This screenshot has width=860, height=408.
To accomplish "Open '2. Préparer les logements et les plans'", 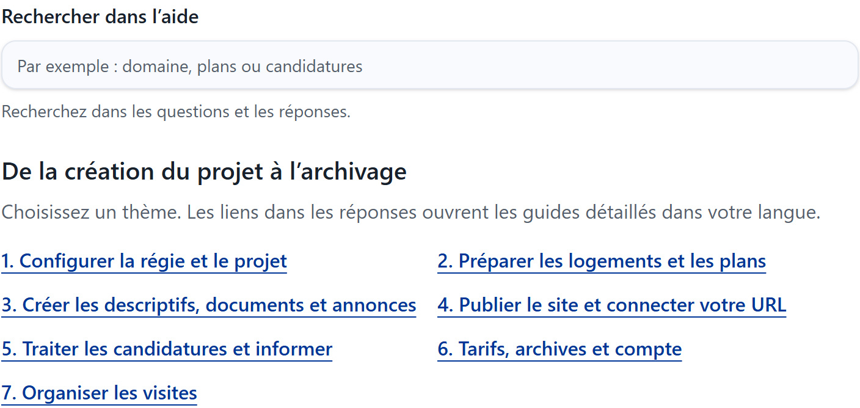I will 602,261.
